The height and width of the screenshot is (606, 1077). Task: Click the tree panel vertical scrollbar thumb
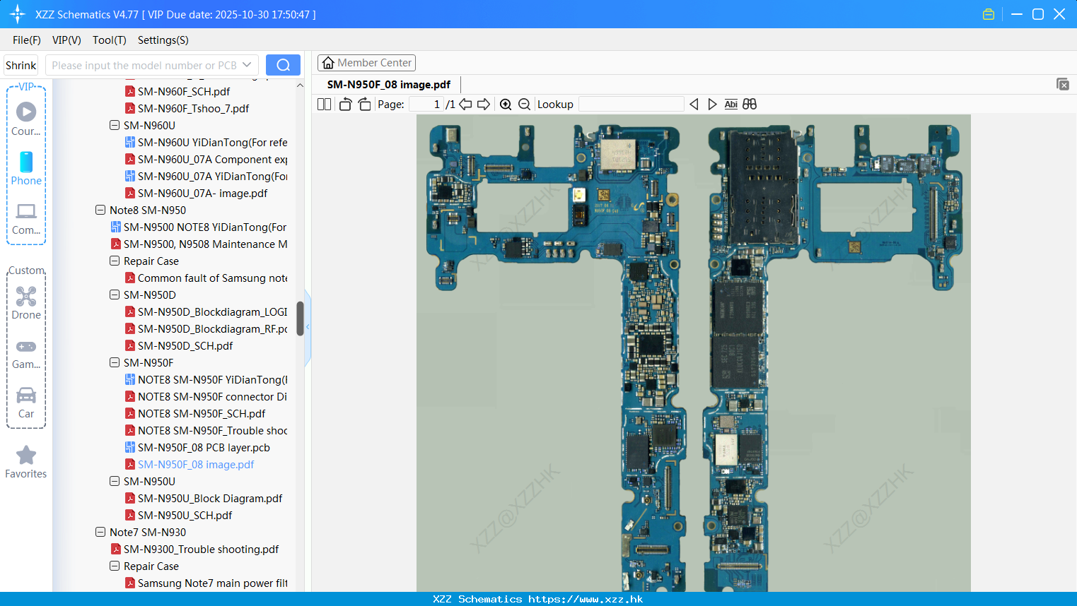click(300, 319)
